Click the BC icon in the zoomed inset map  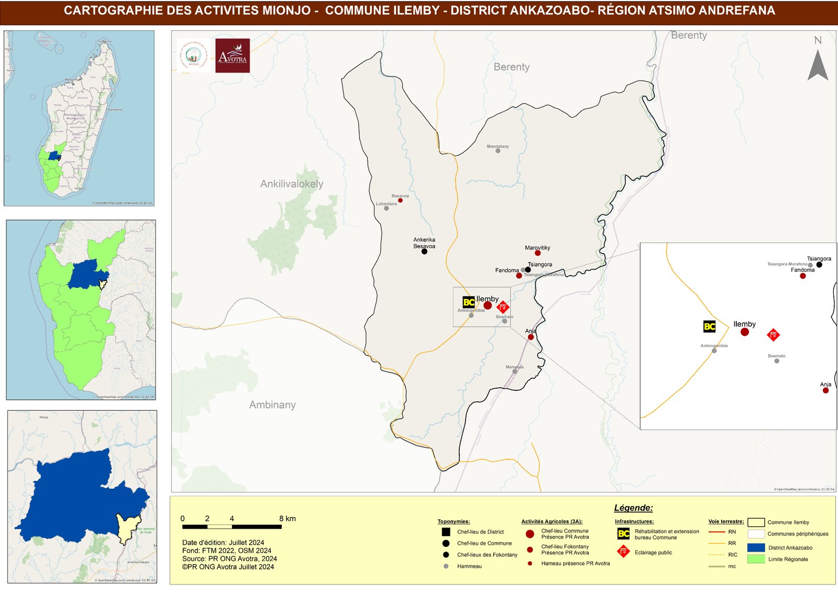point(709,326)
